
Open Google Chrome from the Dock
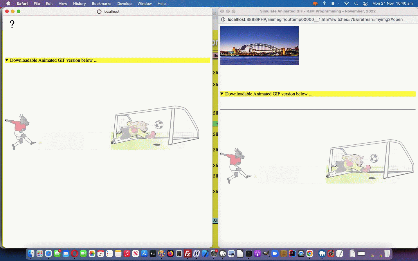tap(310, 254)
